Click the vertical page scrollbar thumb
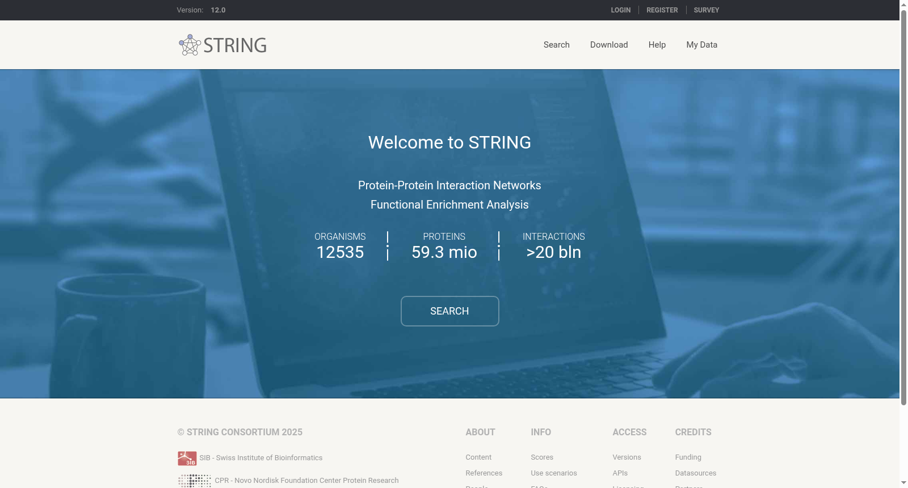Screen dimensions: 908x488 903,207
